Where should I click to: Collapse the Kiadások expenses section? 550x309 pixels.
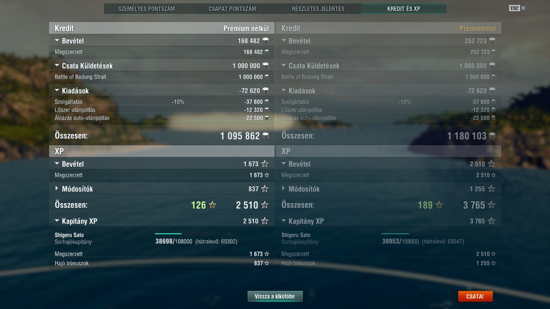[57, 91]
